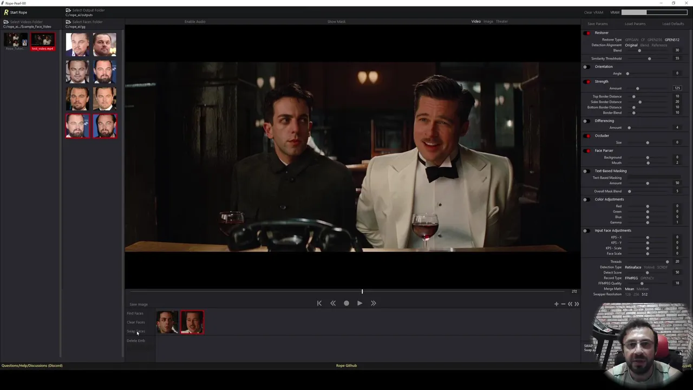This screenshot has height=390, width=693.
Task: Click Save Image
Action: [139, 304]
